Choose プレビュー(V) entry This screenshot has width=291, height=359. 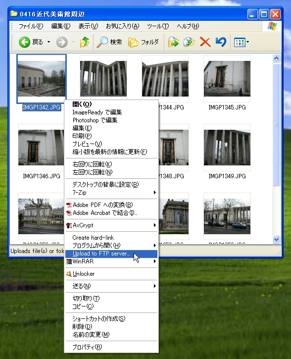(x=111, y=144)
